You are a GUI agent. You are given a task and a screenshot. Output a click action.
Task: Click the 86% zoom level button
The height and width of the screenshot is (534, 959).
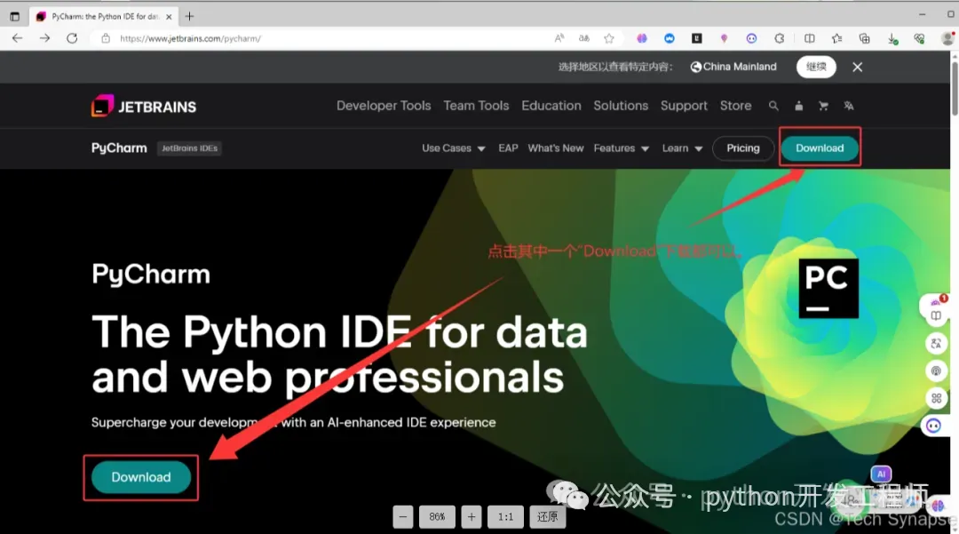437,517
